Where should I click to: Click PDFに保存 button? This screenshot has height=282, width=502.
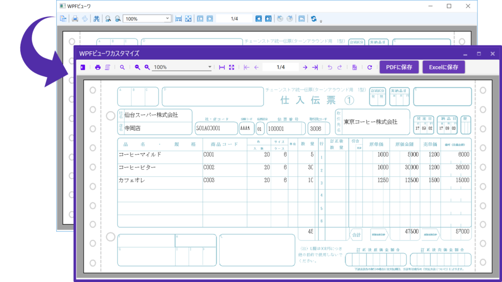pyautogui.click(x=399, y=67)
